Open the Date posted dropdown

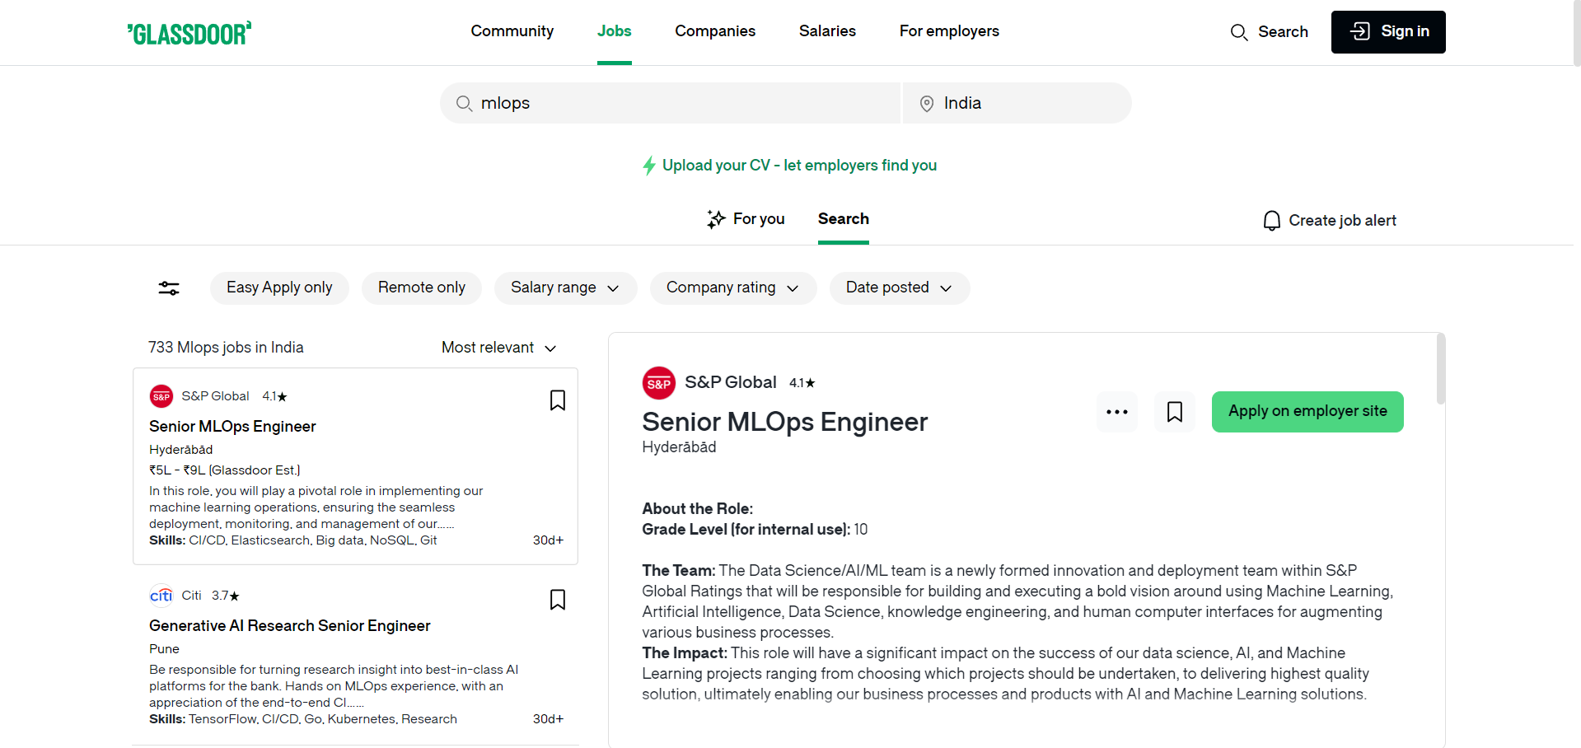[900, 288]
